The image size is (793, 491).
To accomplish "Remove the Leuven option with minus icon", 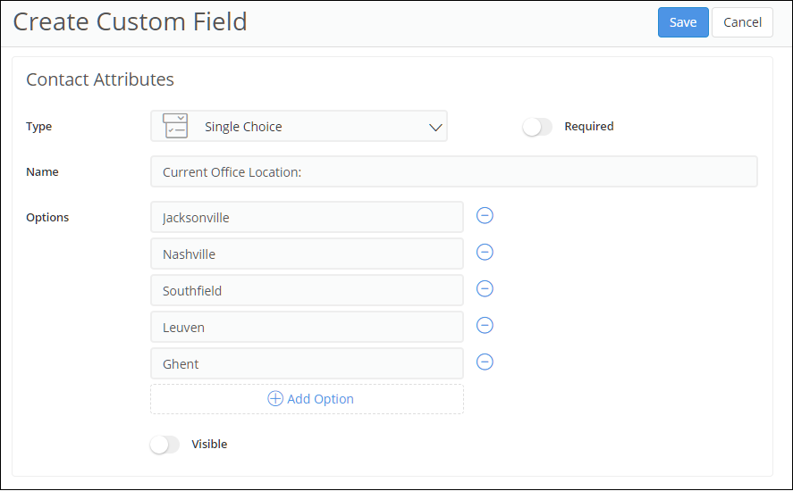I will coord(485,325).
